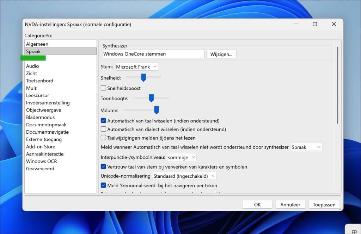Enable the Snelheidsboost checkbox

(x=104, y=88)
